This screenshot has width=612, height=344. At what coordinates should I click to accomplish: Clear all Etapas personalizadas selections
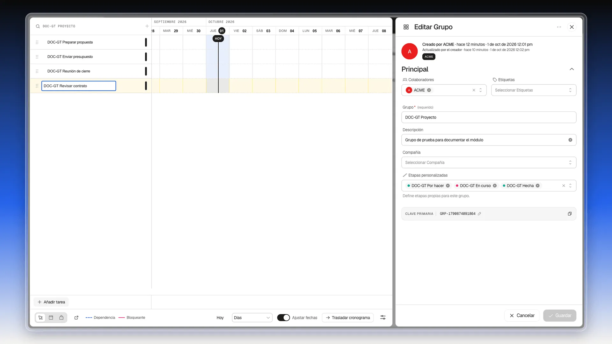pyautogui.click(x=564, y=186)
